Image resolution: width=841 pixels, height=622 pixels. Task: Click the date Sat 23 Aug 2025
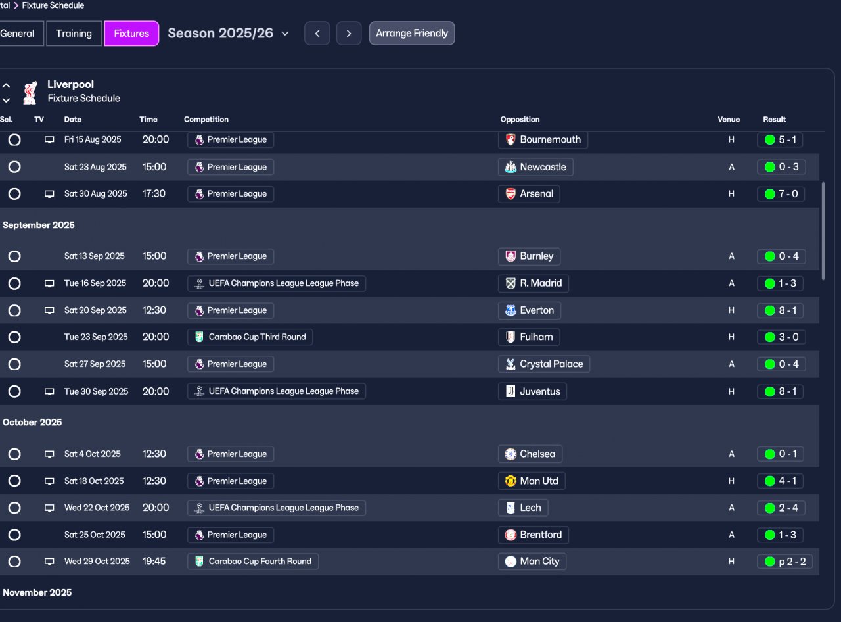coord(95,167)
